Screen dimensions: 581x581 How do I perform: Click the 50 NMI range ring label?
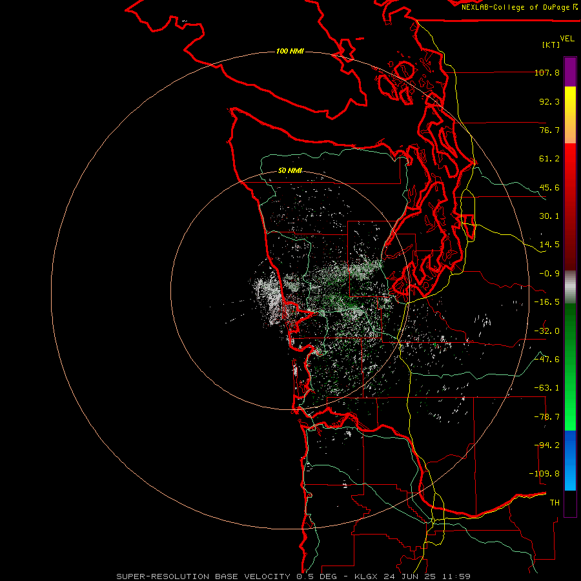pos(290,171)
